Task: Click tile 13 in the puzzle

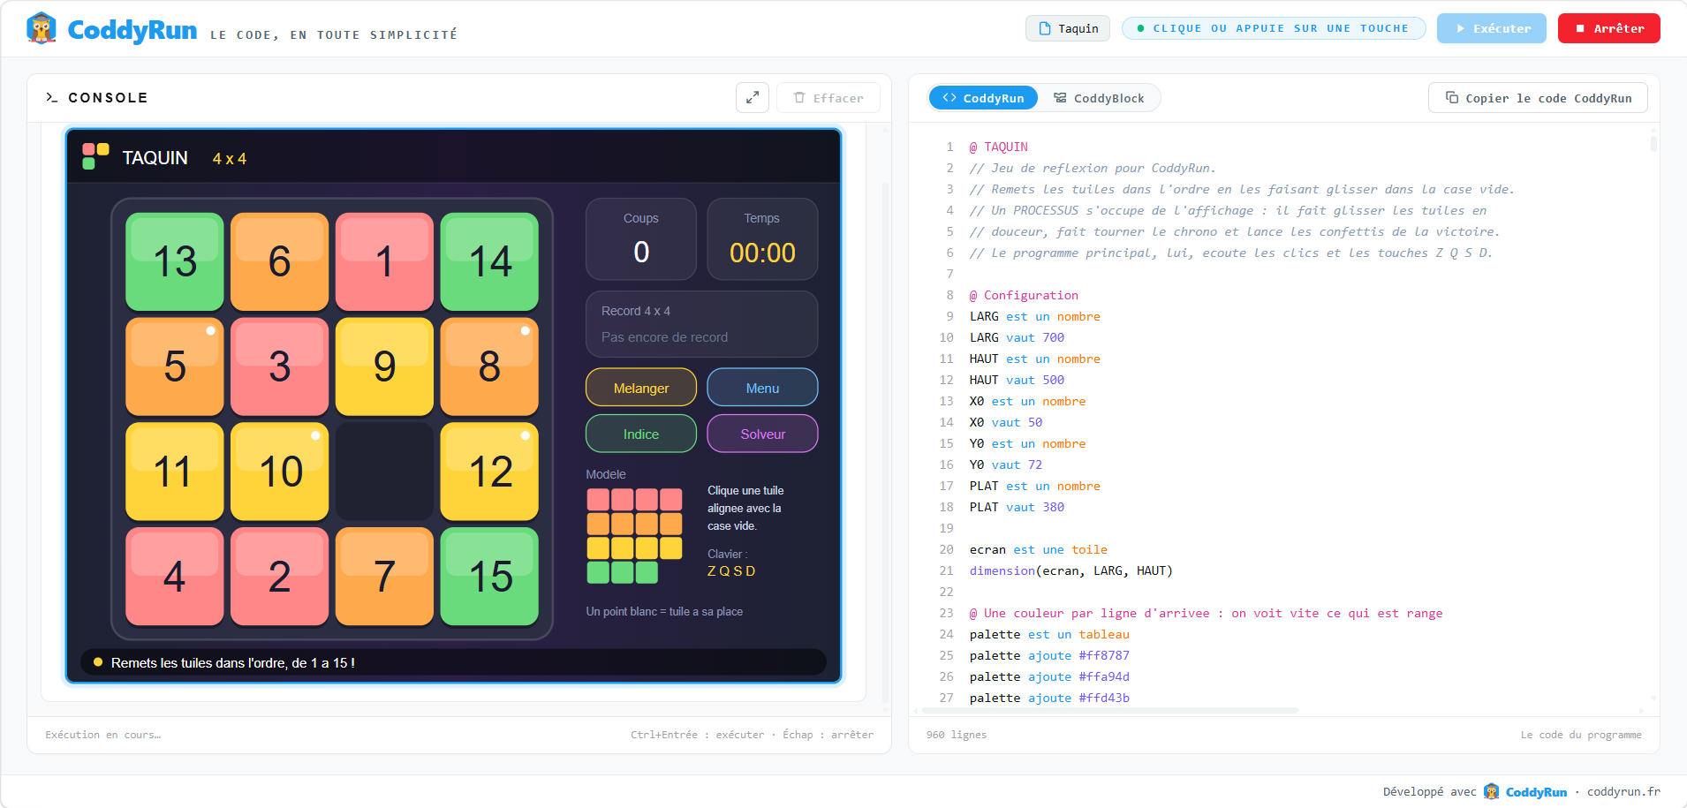Action: [175, 261]
